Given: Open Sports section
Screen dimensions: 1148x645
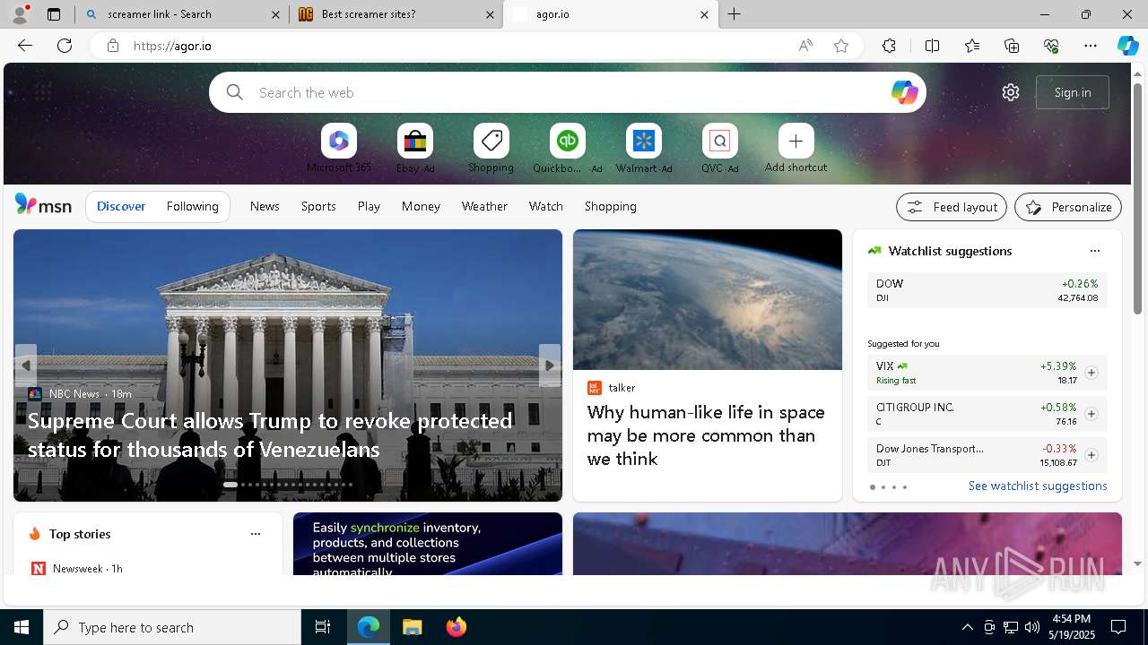Looking at the screenshot, I should 318,206.
